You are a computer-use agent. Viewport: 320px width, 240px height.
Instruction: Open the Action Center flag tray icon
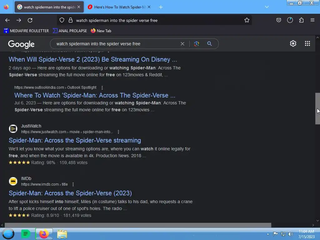(275, 234)
